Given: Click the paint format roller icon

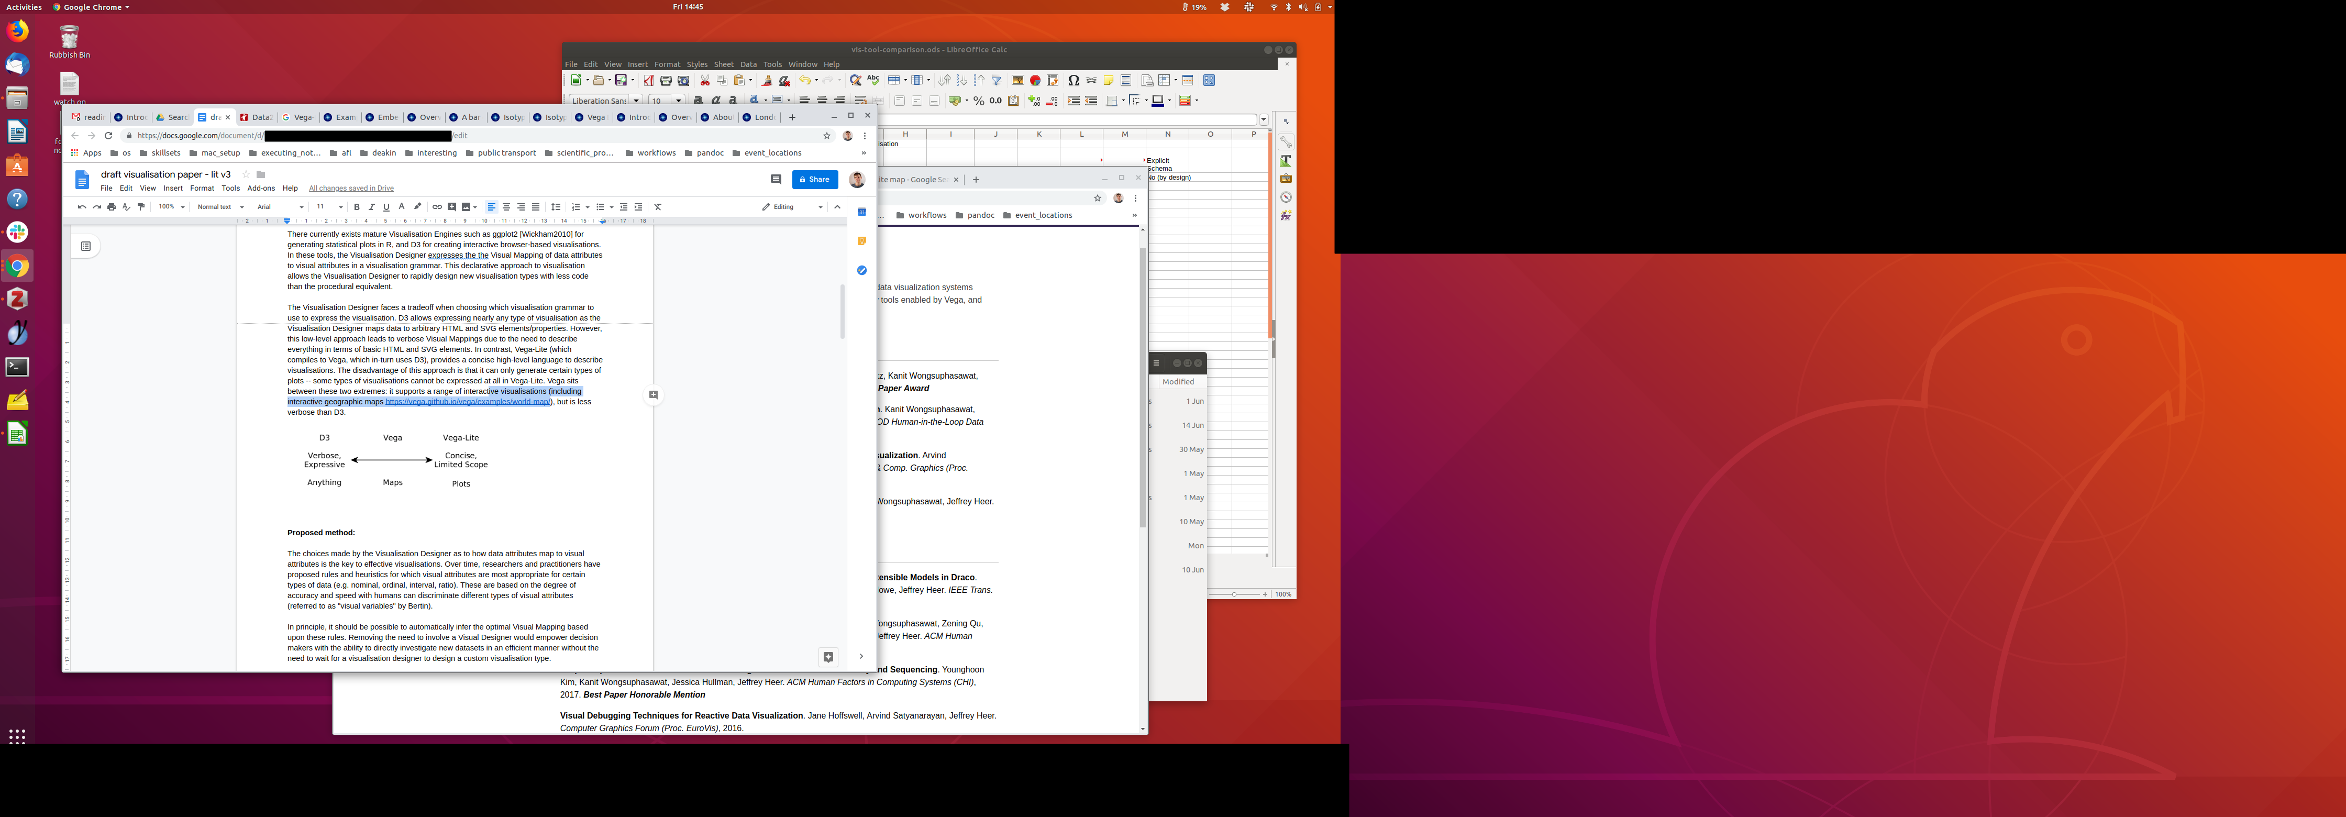Looking at the screenshot, I should (x=141, y=207).
